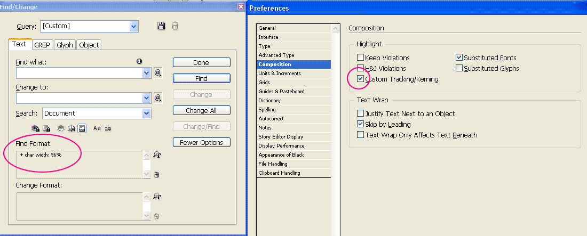Uncheck Custom Tracking/Kerning highlight

(x=360, y=79)
